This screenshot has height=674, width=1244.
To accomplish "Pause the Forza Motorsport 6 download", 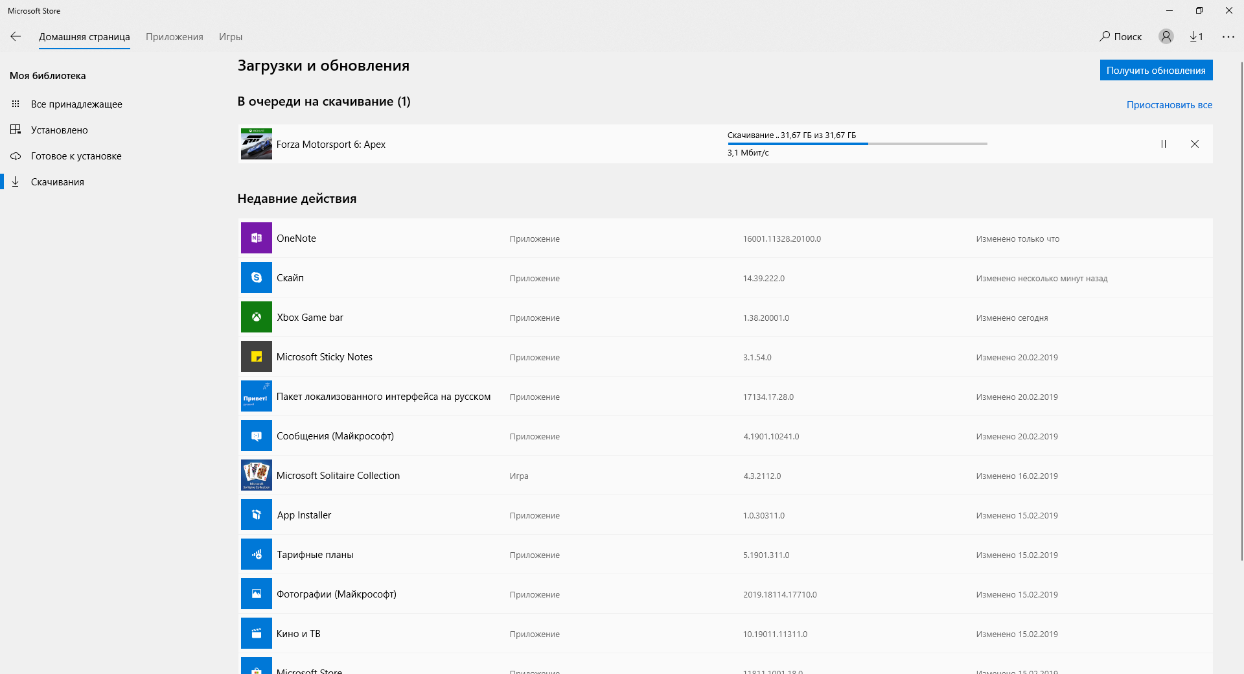I will coord(1164,144).
